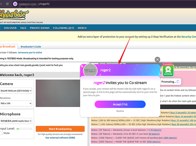Close the co-stream invite popup
This screenshot has height=146, width=196.
(158, 60)
